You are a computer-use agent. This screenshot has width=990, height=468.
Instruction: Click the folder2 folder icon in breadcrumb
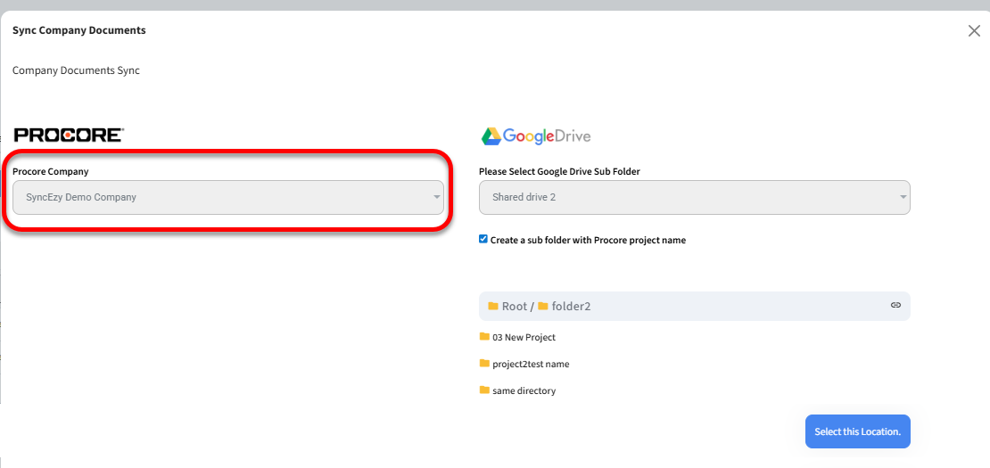click(543, 306)
